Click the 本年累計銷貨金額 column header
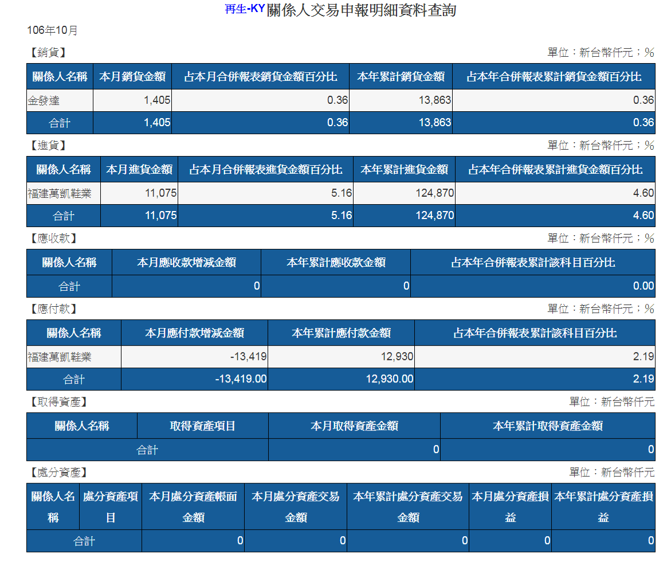This screenshot has width=671, height=562. [x=401, y=77]
